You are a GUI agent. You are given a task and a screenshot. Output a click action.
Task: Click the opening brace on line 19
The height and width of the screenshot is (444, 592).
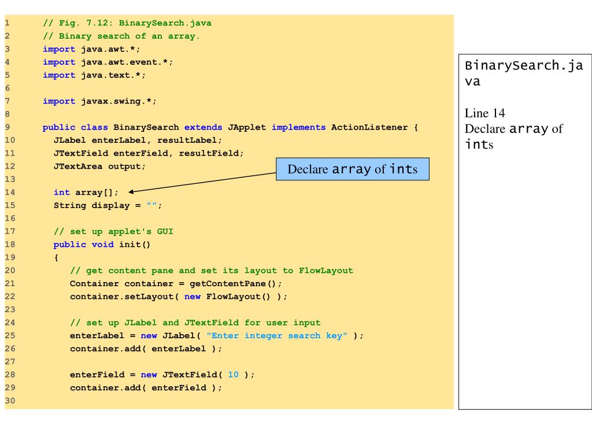(x=56, y=257)
